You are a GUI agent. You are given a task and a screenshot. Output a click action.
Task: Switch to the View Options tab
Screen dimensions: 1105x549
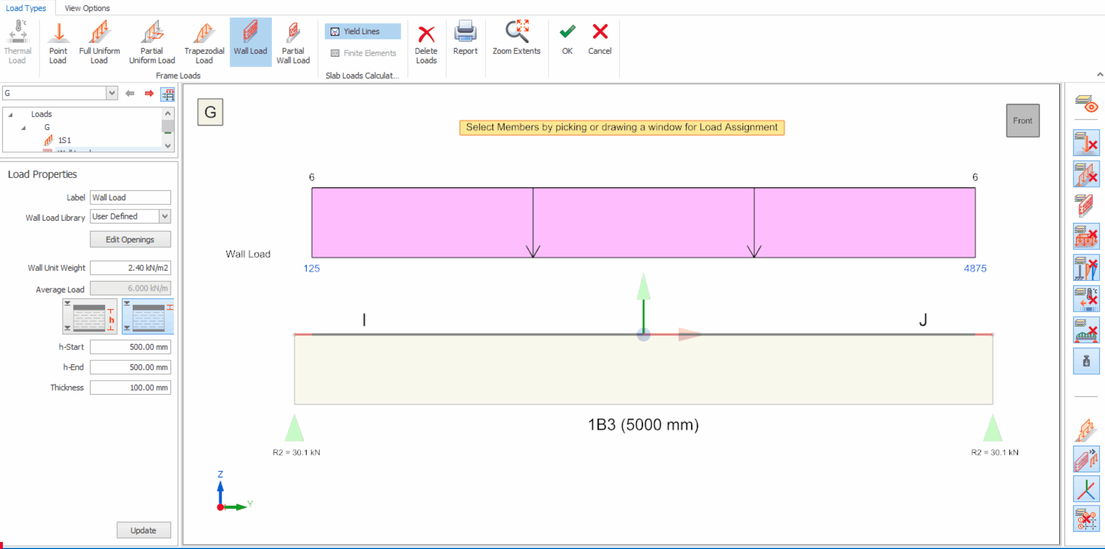(x=87, y=8)
